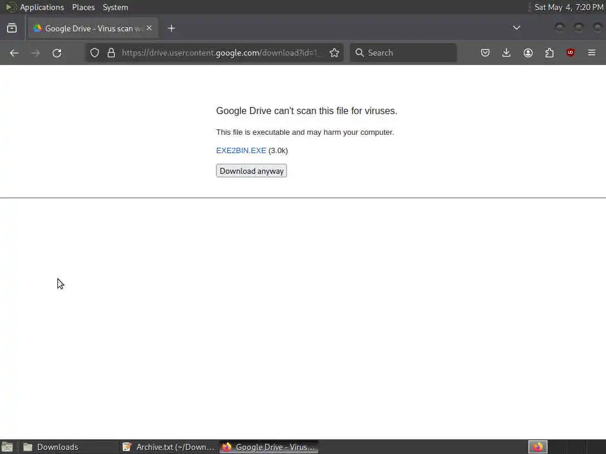The image size is (606, 454).
Task: Open Firefox hamburger application menu
Action: [592, 53]
